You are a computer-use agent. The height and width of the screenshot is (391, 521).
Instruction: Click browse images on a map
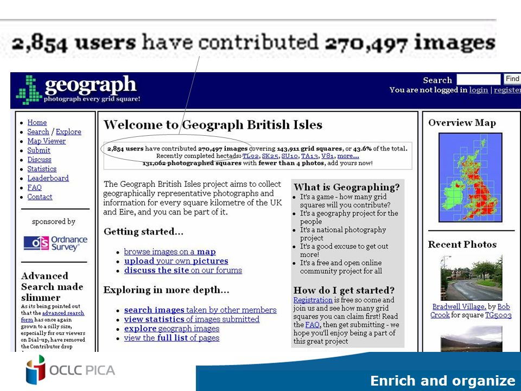click(x=170, y=251)
